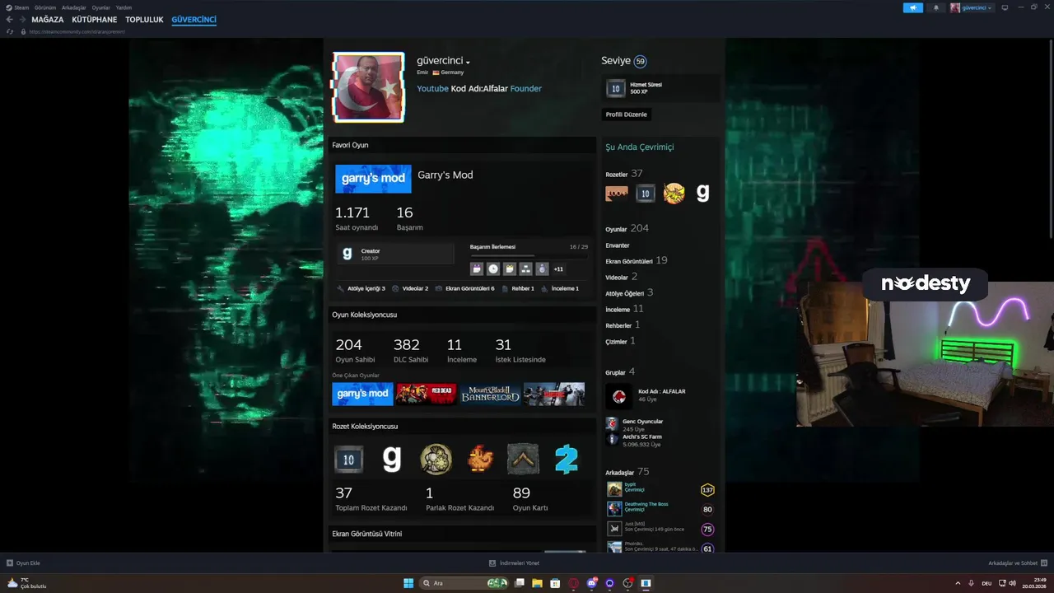Open the Garry's Mod title link
The image size is (1054, 593).
(445, 175)
